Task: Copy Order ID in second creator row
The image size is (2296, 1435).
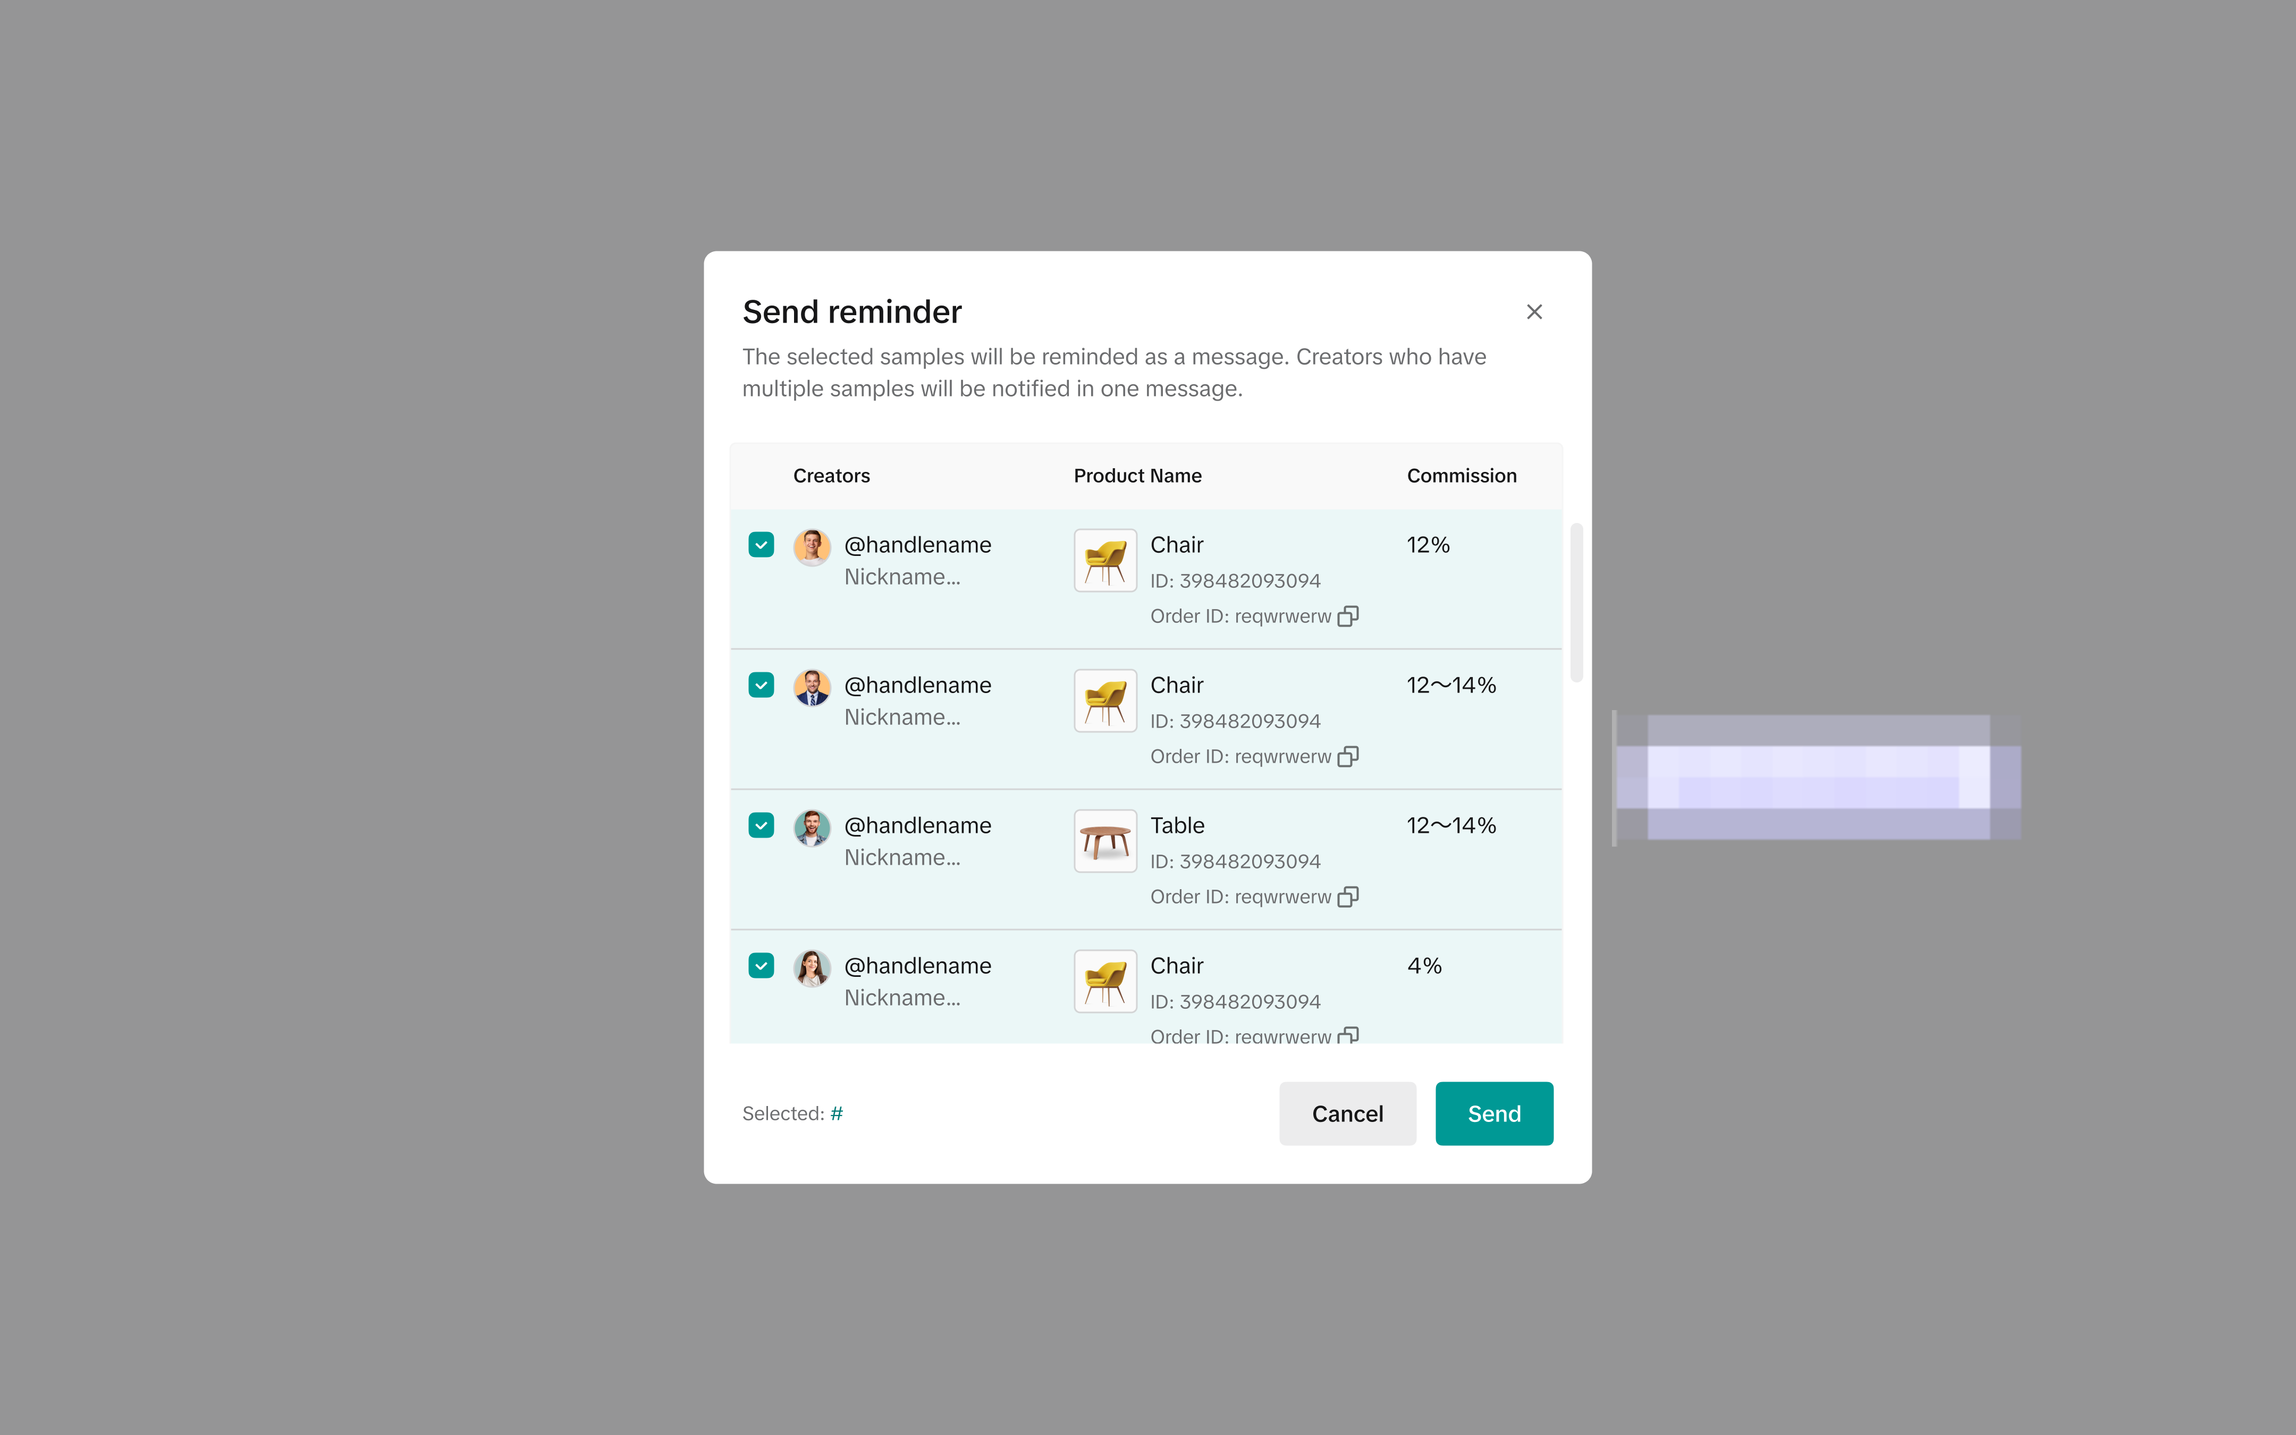Action: click(1347, 756)
